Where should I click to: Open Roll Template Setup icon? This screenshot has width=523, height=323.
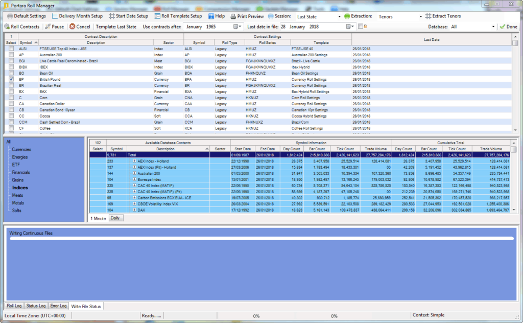[157, 16]
